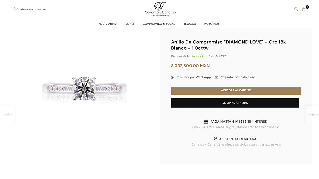Click the WhatsApp icon beside Chatea con nosotros
The width and height of the screenshot is (319, 179).
(x=14, y=9)
